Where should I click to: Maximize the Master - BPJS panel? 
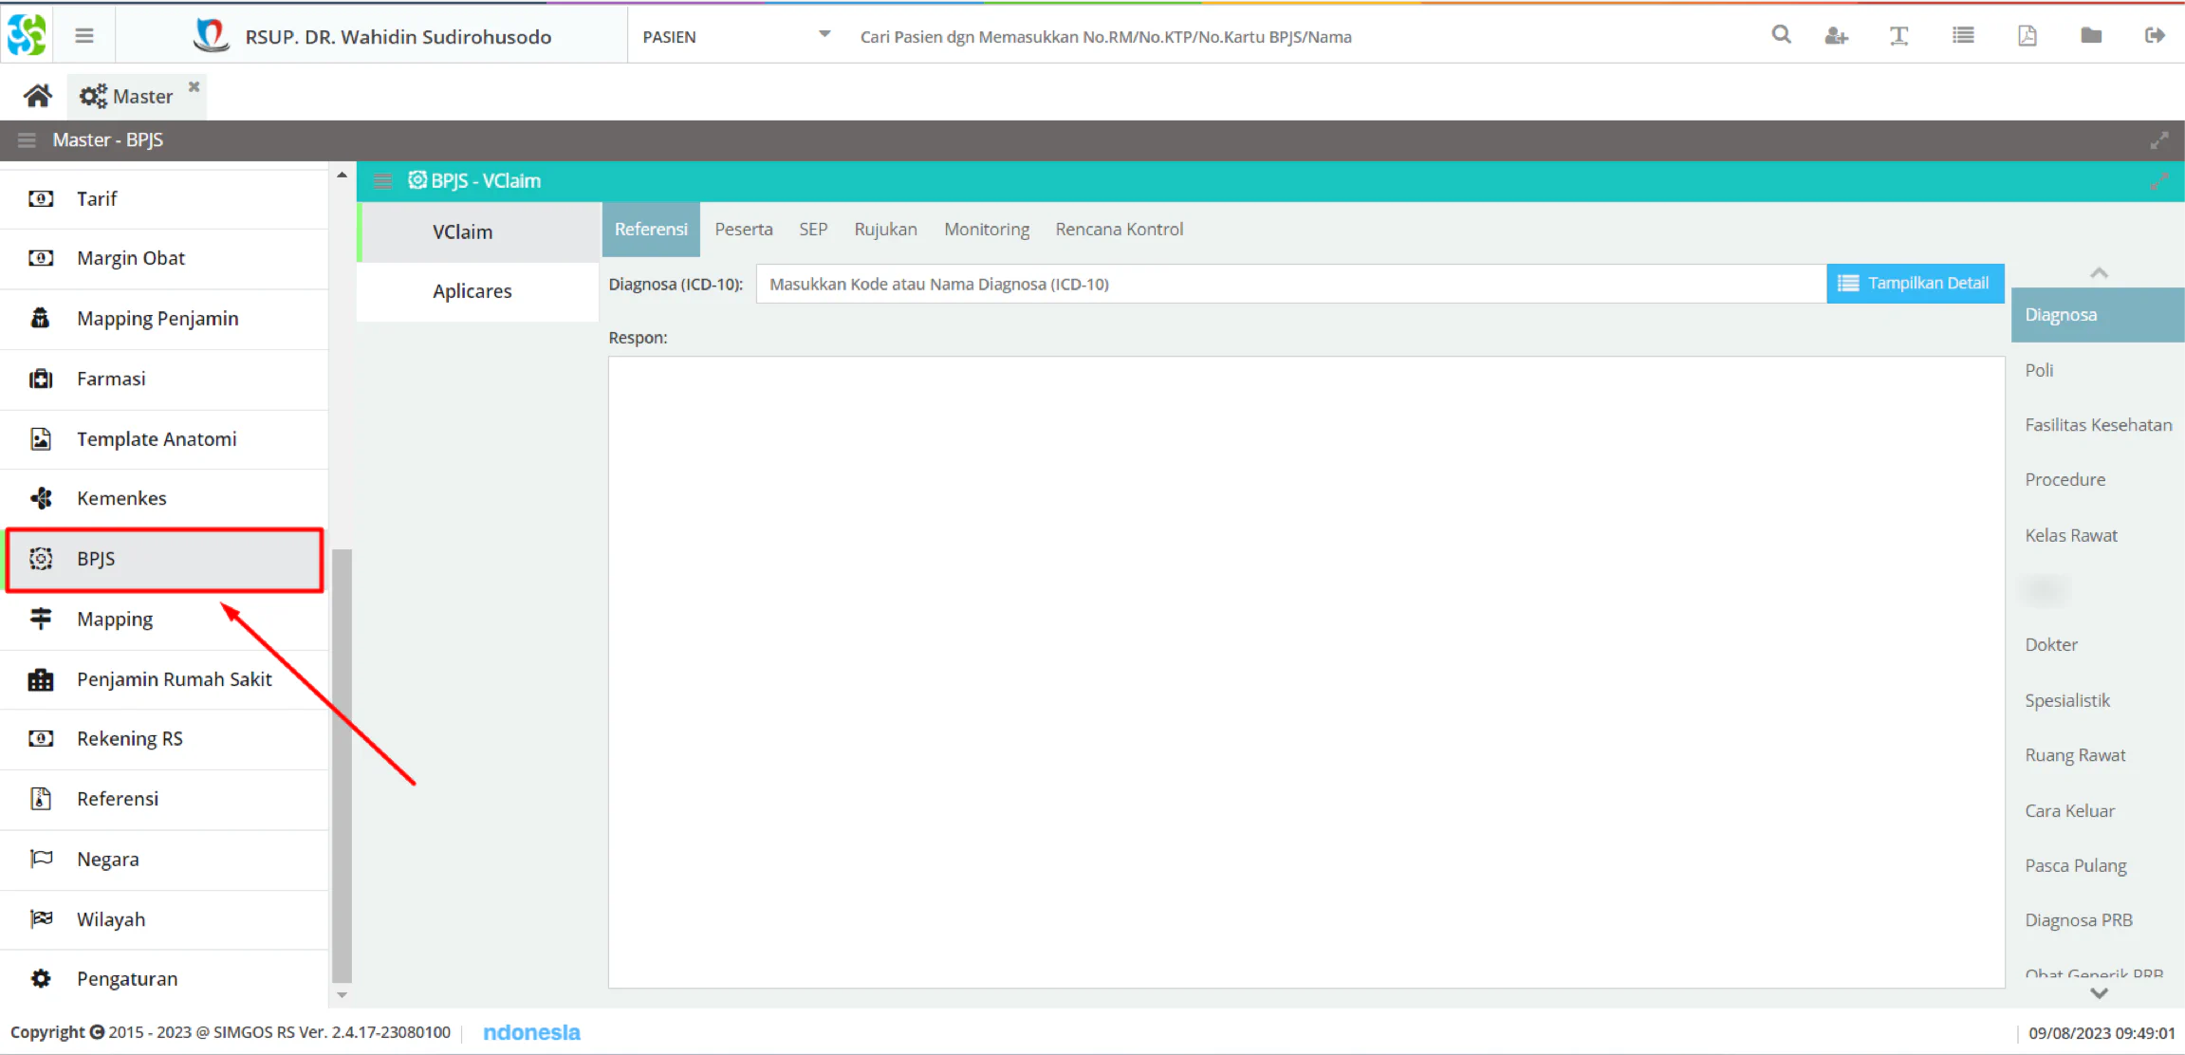2159,140
